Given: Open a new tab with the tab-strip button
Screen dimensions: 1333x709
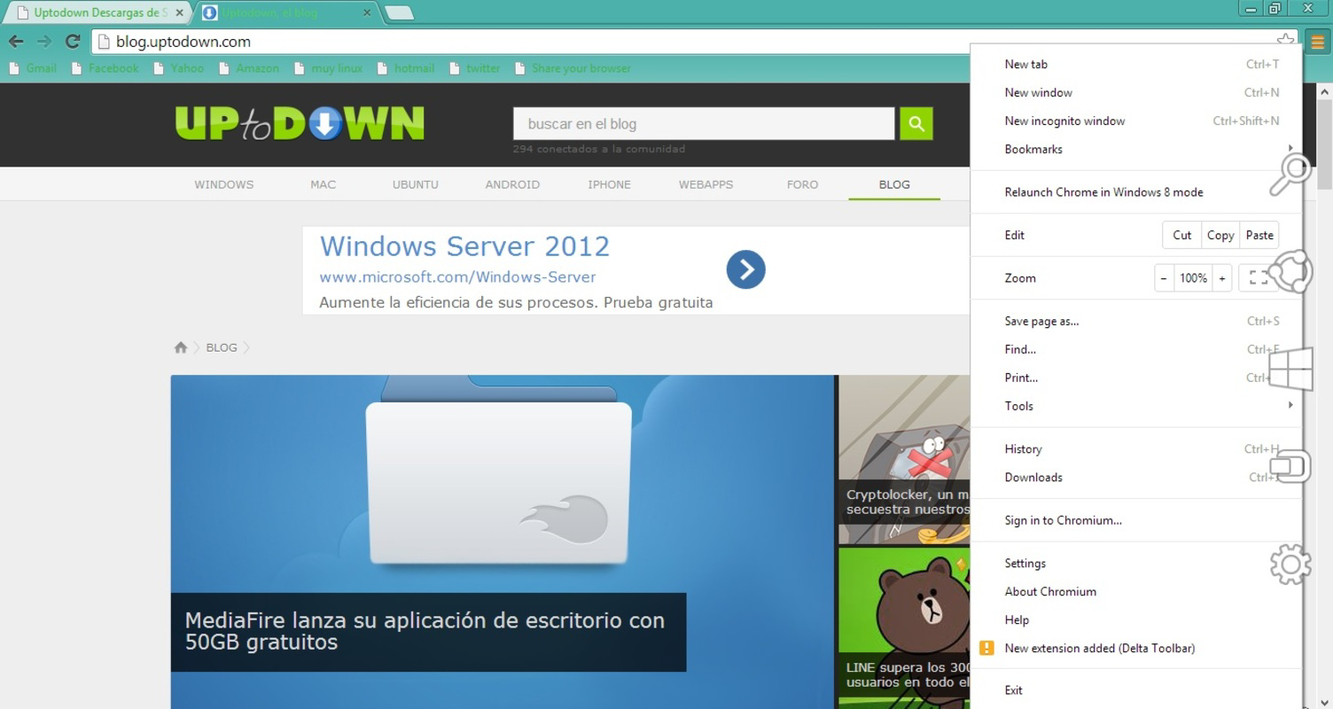Looking at the screenshot, I should click(400, 13).
